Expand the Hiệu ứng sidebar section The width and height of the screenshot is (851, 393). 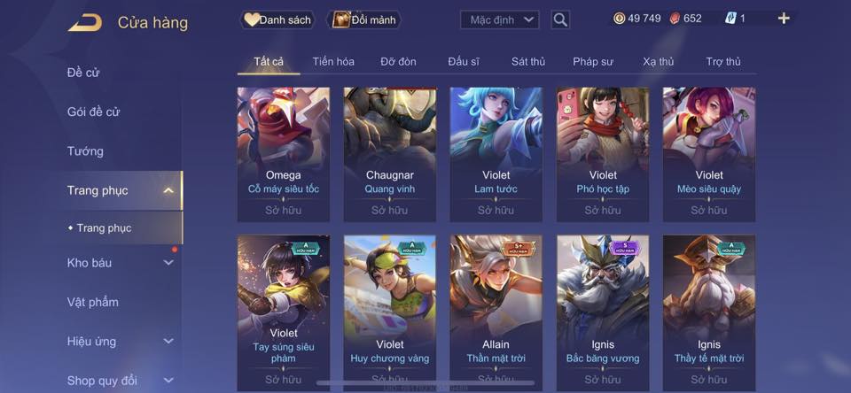168,341
